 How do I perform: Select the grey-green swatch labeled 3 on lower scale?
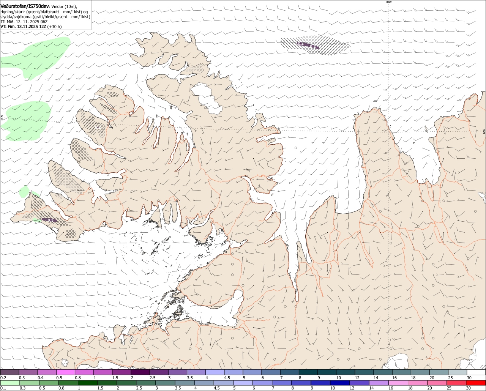tap(165, 383)
